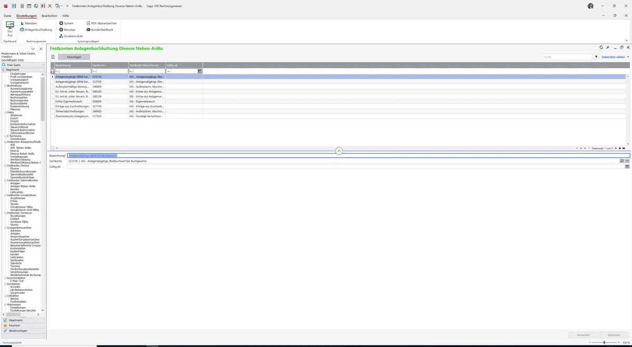Open the Kundenfeedback option
The width and height of the screenshot is (632, 347).
(100, 29)
